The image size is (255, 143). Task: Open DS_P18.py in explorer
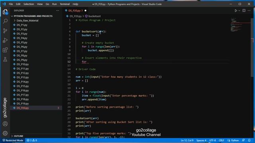click(23, 99)
